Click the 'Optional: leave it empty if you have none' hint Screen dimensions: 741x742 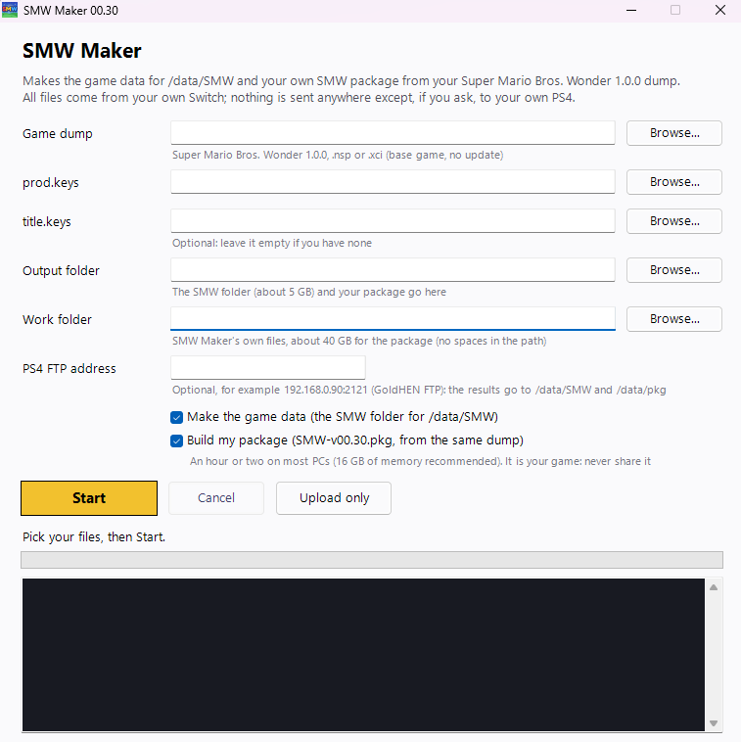pos(271,243)
